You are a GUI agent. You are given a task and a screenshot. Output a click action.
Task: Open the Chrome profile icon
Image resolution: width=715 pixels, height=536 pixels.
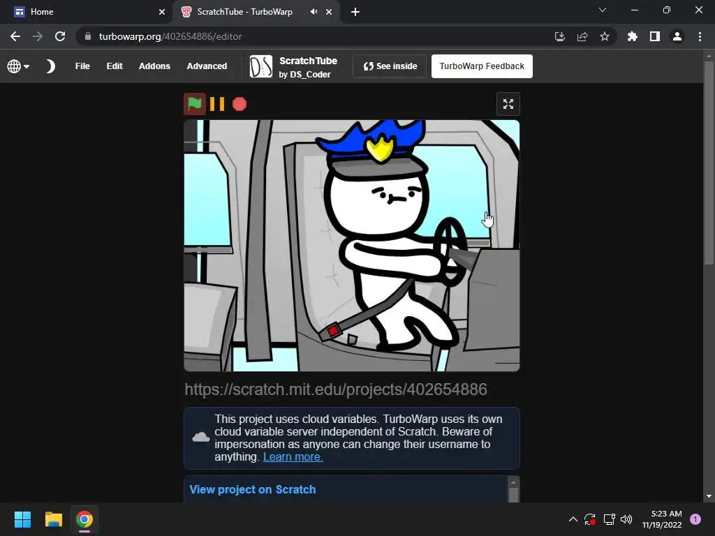[x=677, y=36]
